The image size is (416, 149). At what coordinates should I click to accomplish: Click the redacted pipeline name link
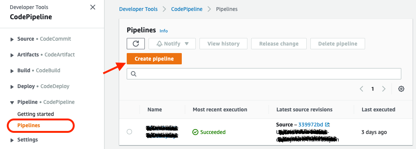coord(162,132)
